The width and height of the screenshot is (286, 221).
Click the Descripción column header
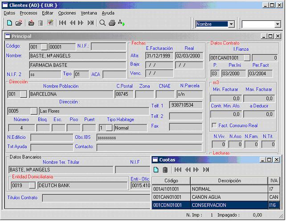tap(229, 181)
